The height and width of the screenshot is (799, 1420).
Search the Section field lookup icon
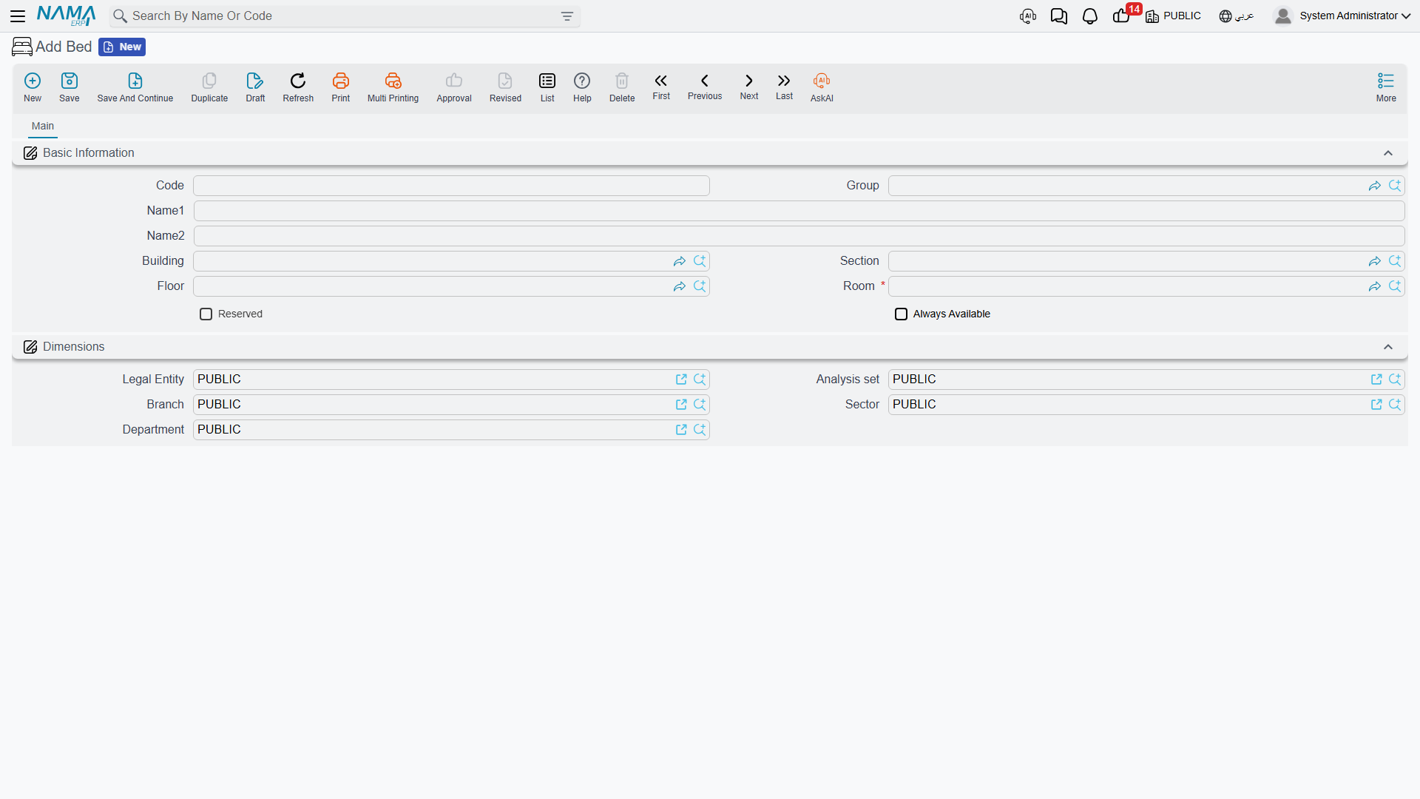(x=1395, y=261)
